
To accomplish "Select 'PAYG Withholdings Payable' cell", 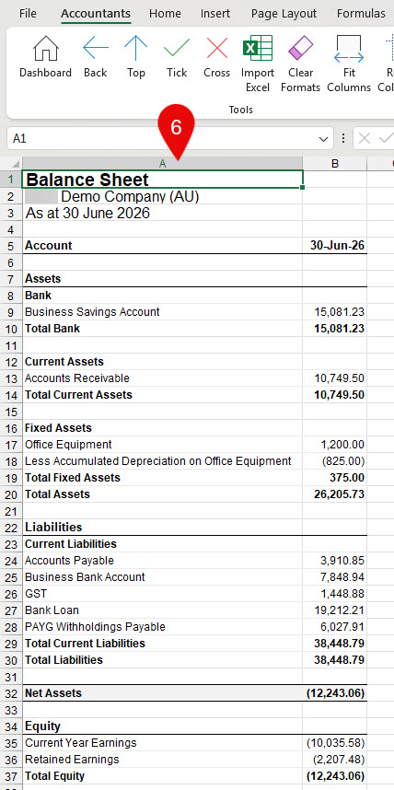I will click(162, 627).
